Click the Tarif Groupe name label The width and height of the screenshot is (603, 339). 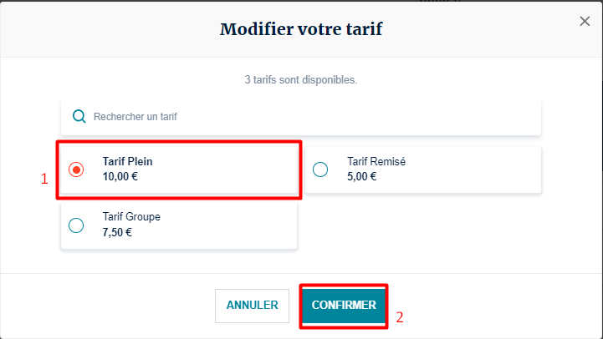131,216
